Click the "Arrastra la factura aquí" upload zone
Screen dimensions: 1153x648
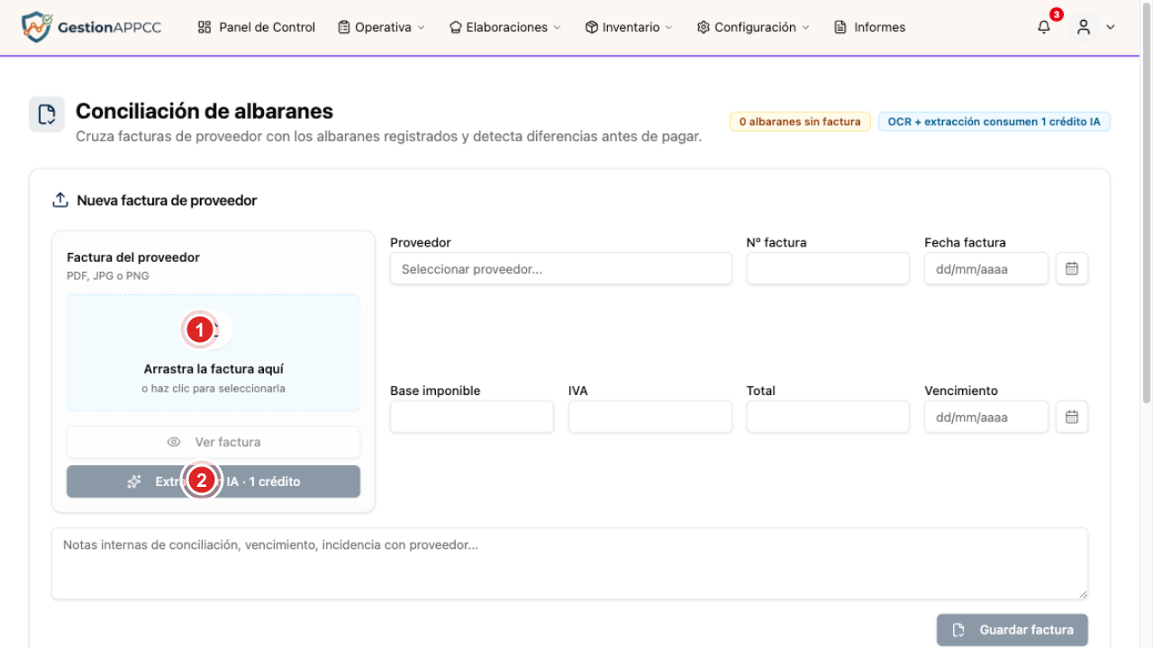pos(213,353)
